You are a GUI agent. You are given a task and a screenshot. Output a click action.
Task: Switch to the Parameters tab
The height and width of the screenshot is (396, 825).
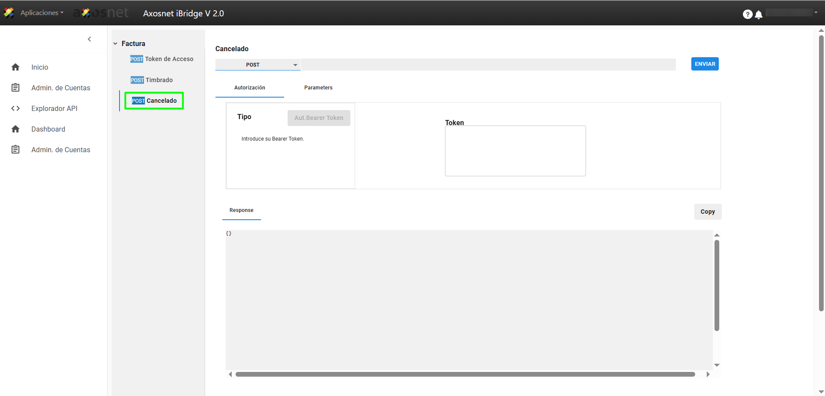tap(318, 88)
